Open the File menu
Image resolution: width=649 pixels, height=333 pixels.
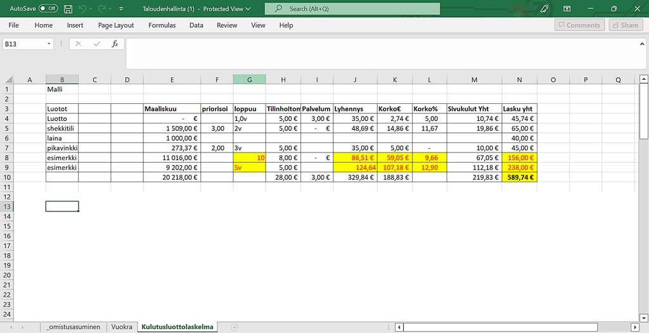[x=14, y=25]
